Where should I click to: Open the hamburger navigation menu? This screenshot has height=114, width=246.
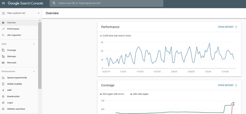[x=3, y=3]
